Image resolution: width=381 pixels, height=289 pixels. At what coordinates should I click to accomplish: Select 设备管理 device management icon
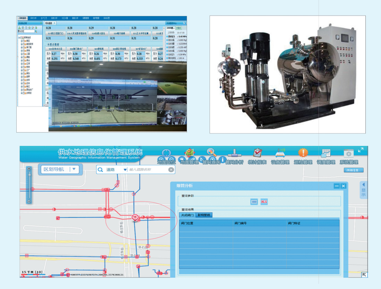[x=280, y=153]
